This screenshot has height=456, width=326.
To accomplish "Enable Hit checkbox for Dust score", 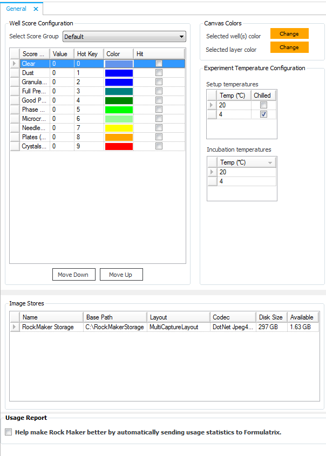I will [159, 73].
